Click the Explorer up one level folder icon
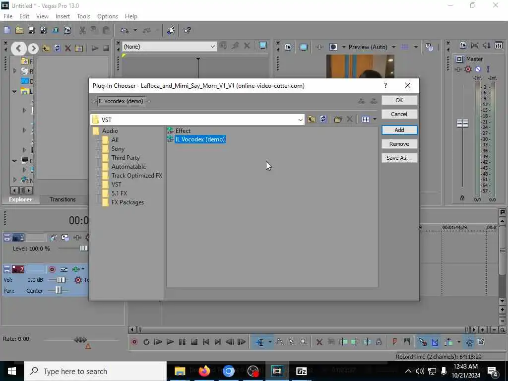The width and height of the screenshot is (508, 381). pyautogui.click(x=46, y=49)
